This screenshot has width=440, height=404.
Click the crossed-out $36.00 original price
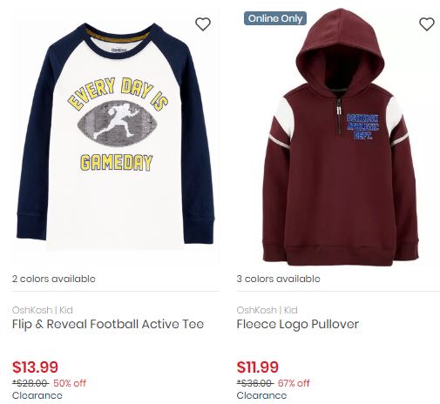pos(255,383)
